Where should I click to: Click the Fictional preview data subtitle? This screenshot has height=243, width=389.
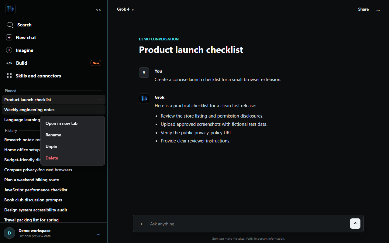coord(34,236)
